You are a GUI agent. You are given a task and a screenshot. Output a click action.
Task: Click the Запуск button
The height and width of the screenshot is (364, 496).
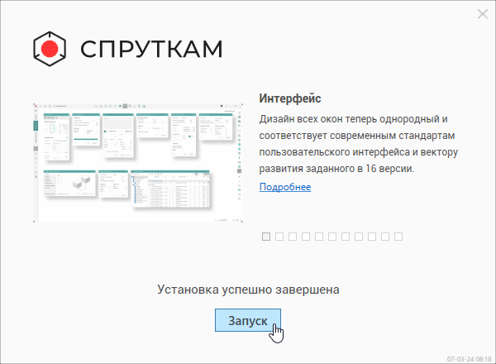click(x=247, y=320)
